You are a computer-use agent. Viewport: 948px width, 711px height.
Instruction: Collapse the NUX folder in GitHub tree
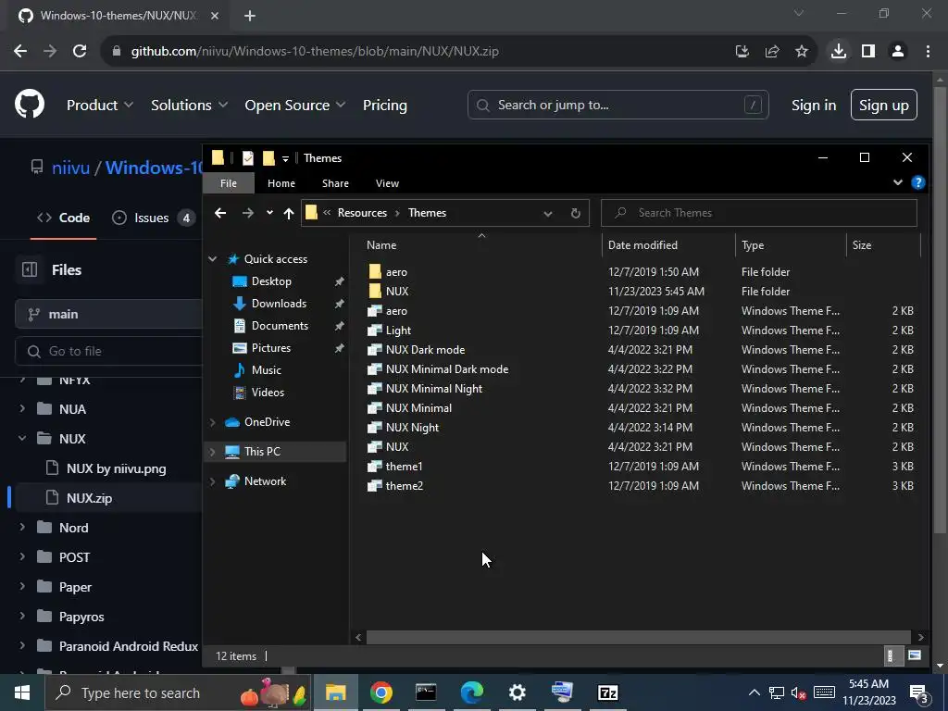point(22,438)
